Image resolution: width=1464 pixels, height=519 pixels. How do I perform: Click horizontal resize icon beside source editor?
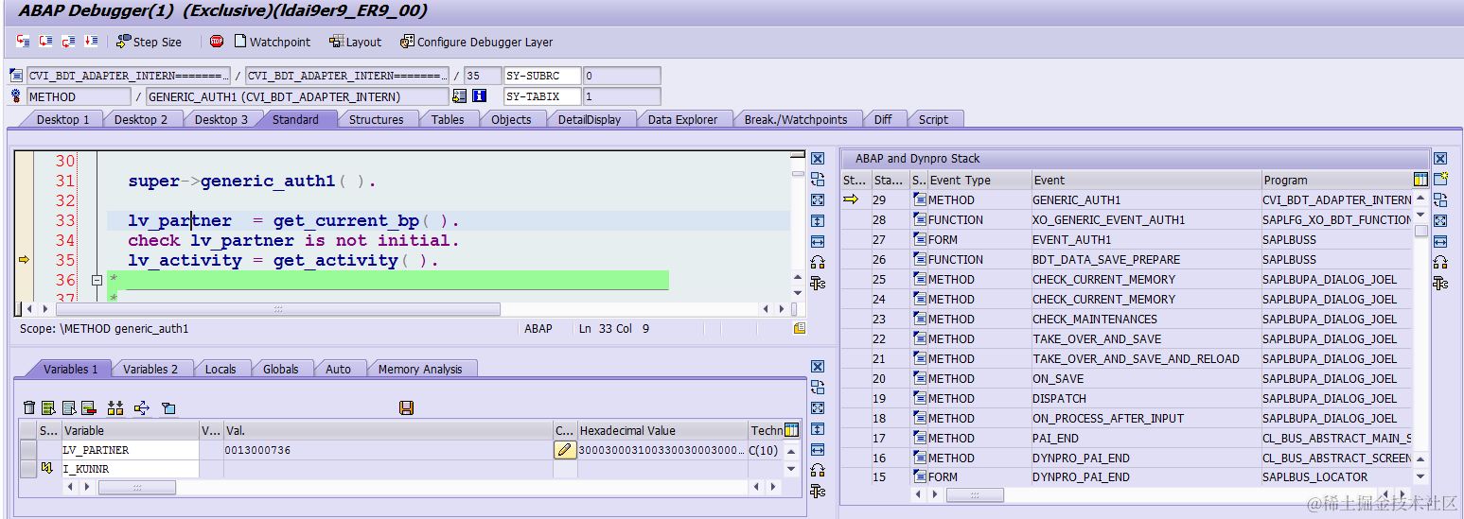pos(818,242)
